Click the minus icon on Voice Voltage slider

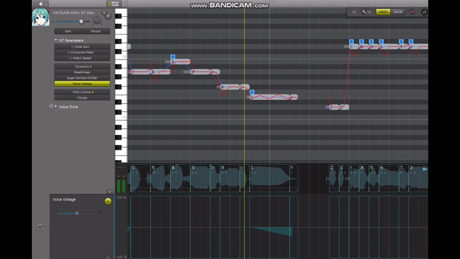(x=54, y=213)
